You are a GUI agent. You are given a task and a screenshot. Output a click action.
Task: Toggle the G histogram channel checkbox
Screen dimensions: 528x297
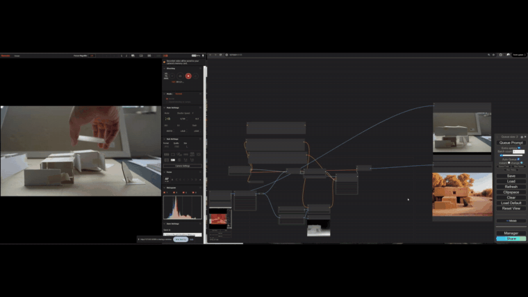tap(183, 193)
